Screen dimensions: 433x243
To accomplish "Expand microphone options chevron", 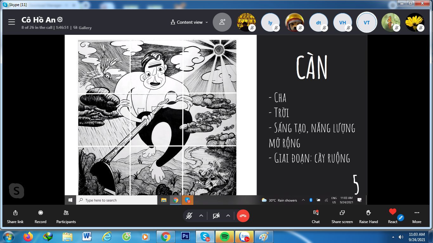I will (x=201, y=216).
